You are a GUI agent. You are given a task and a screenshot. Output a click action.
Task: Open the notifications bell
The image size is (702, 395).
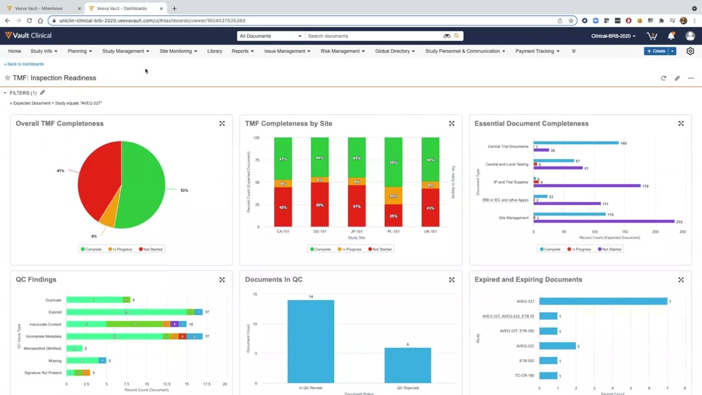point(671,36)
